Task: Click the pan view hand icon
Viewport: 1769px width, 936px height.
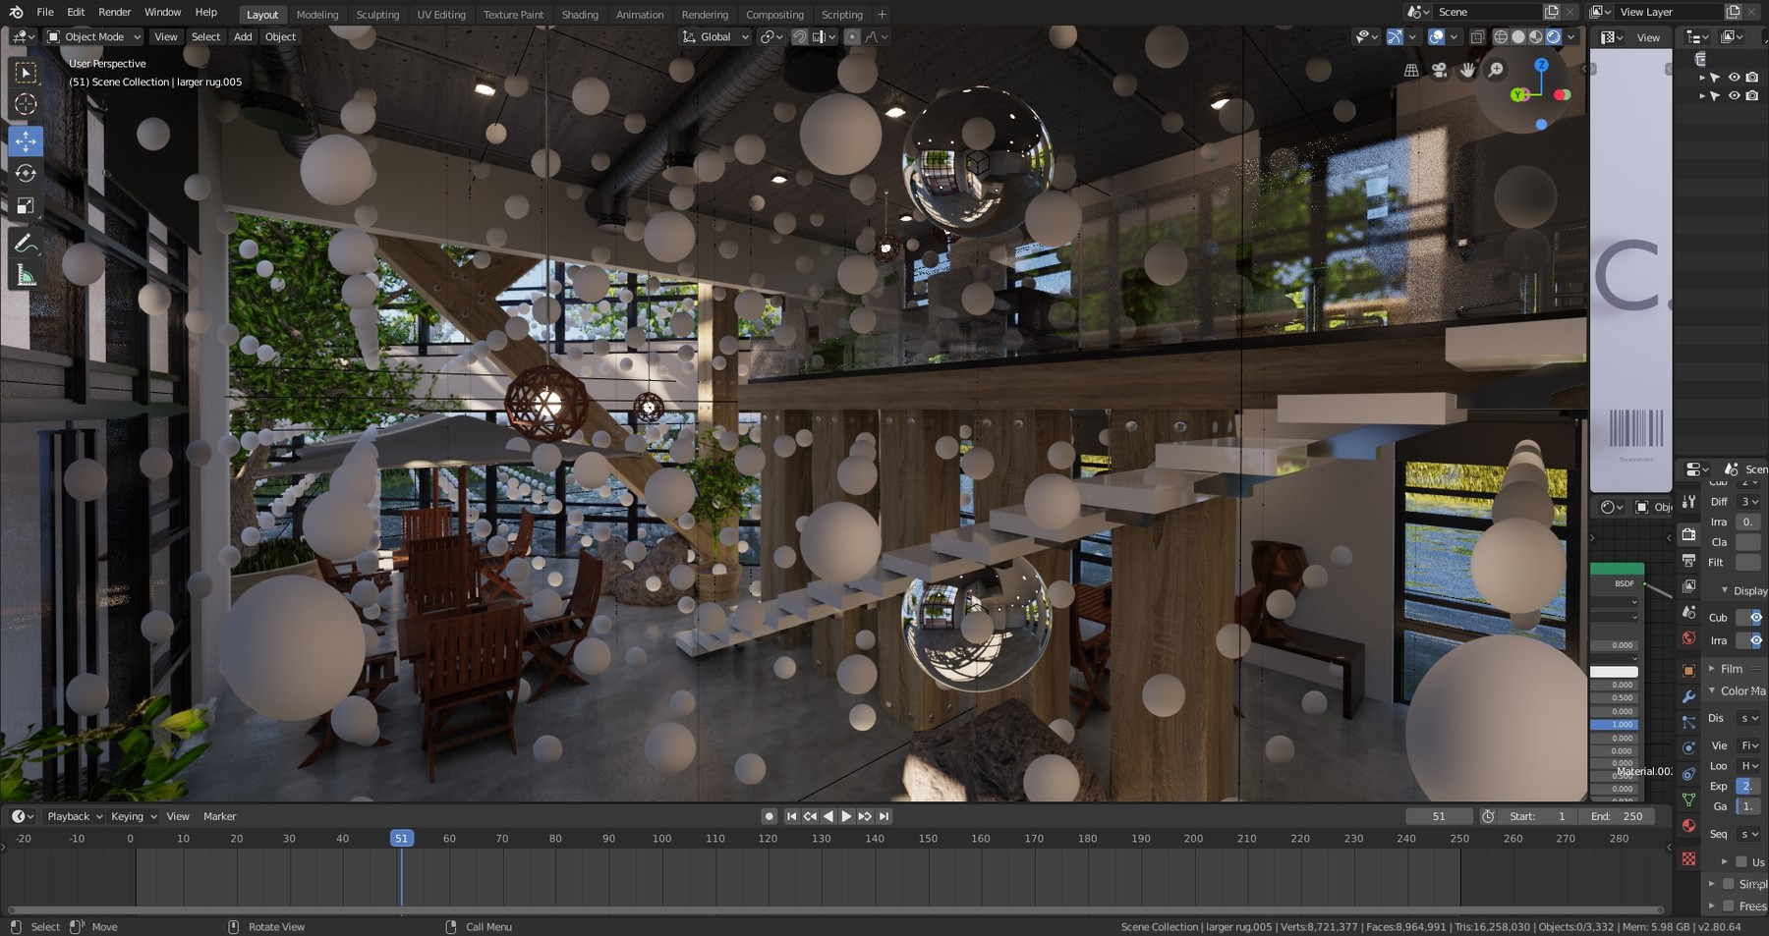Action: point(1467,70)
